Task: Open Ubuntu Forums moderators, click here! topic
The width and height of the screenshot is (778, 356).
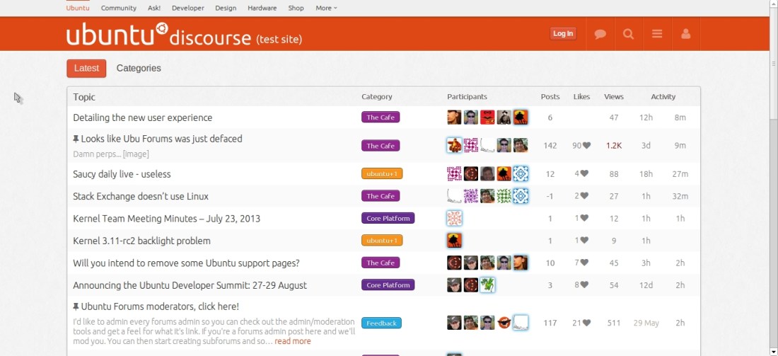Action: 160,306
